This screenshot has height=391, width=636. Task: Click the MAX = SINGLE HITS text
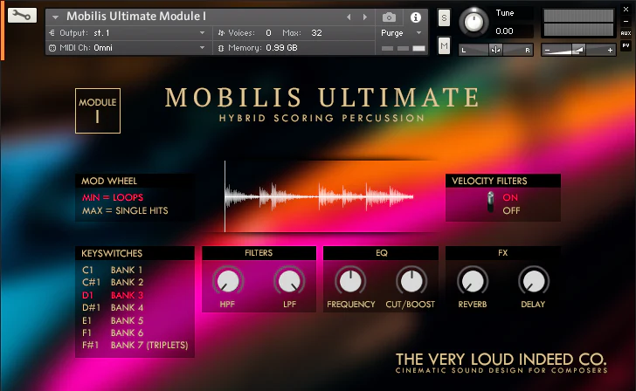click(x=125, y=210)
